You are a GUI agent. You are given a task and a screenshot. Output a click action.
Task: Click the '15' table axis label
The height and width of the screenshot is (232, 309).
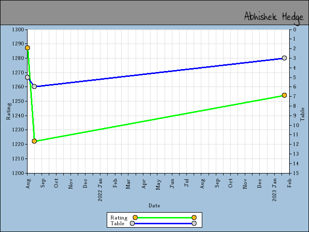(x=296, y=173)
